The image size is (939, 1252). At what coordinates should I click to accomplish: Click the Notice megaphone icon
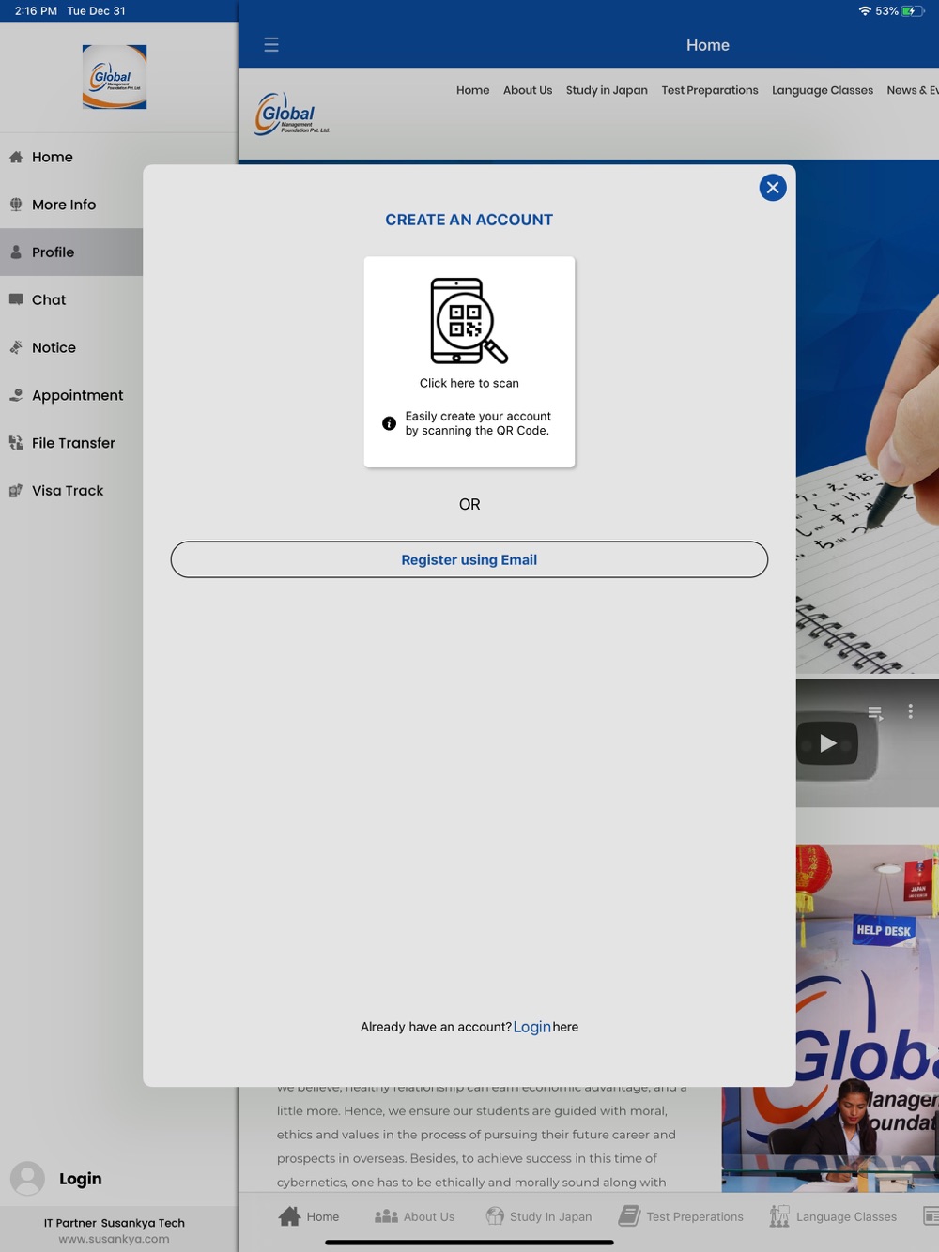coord(16,347)
